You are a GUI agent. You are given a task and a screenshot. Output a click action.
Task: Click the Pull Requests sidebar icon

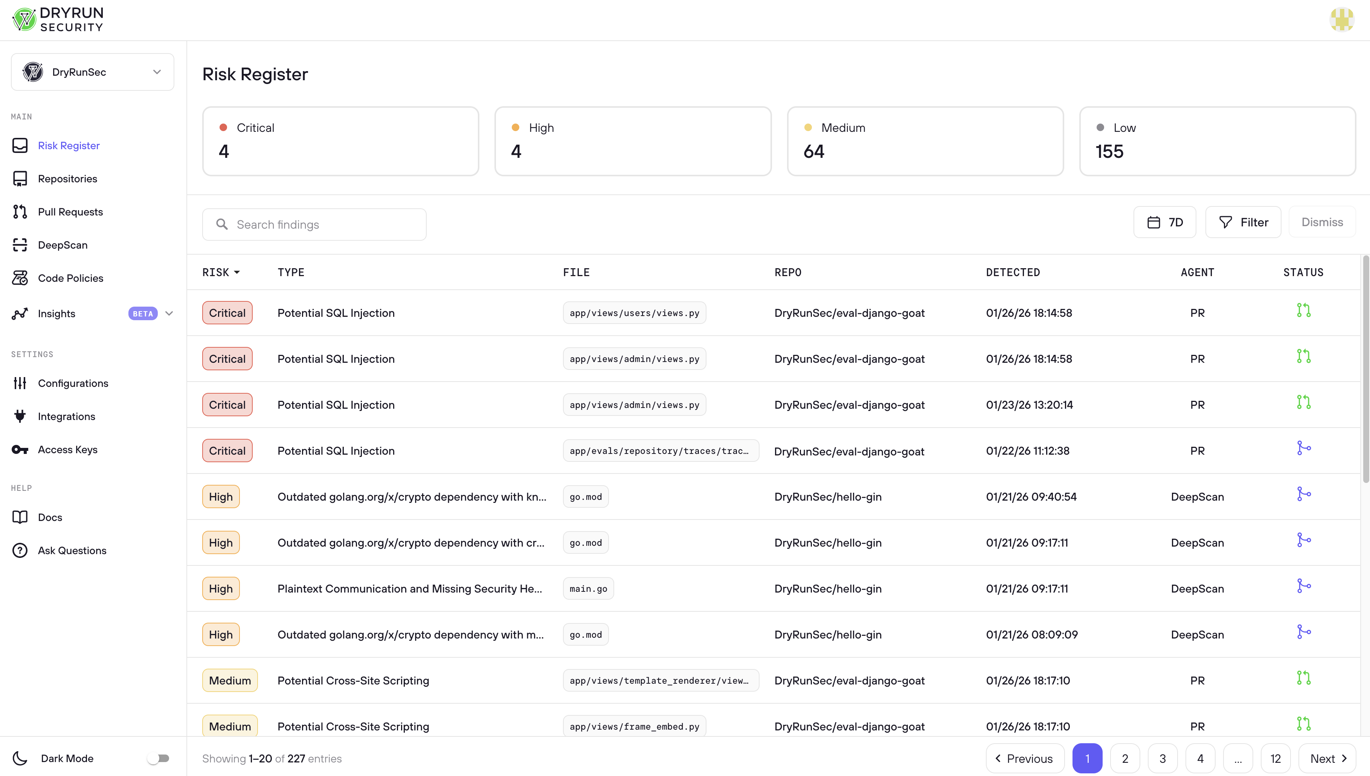click(20, 212)
